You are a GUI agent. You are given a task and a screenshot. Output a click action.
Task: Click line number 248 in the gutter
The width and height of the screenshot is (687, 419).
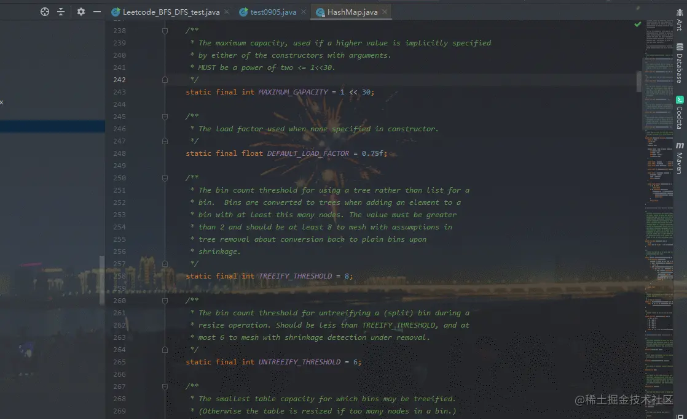pyautogui.click(x=119, y=153)
